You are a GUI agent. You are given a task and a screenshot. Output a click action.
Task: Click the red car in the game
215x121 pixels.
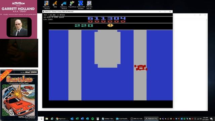pyautogui.click(x=141, y=68)
